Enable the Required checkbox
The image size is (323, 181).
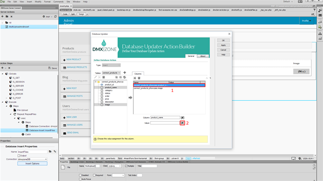tap(94, 175)
